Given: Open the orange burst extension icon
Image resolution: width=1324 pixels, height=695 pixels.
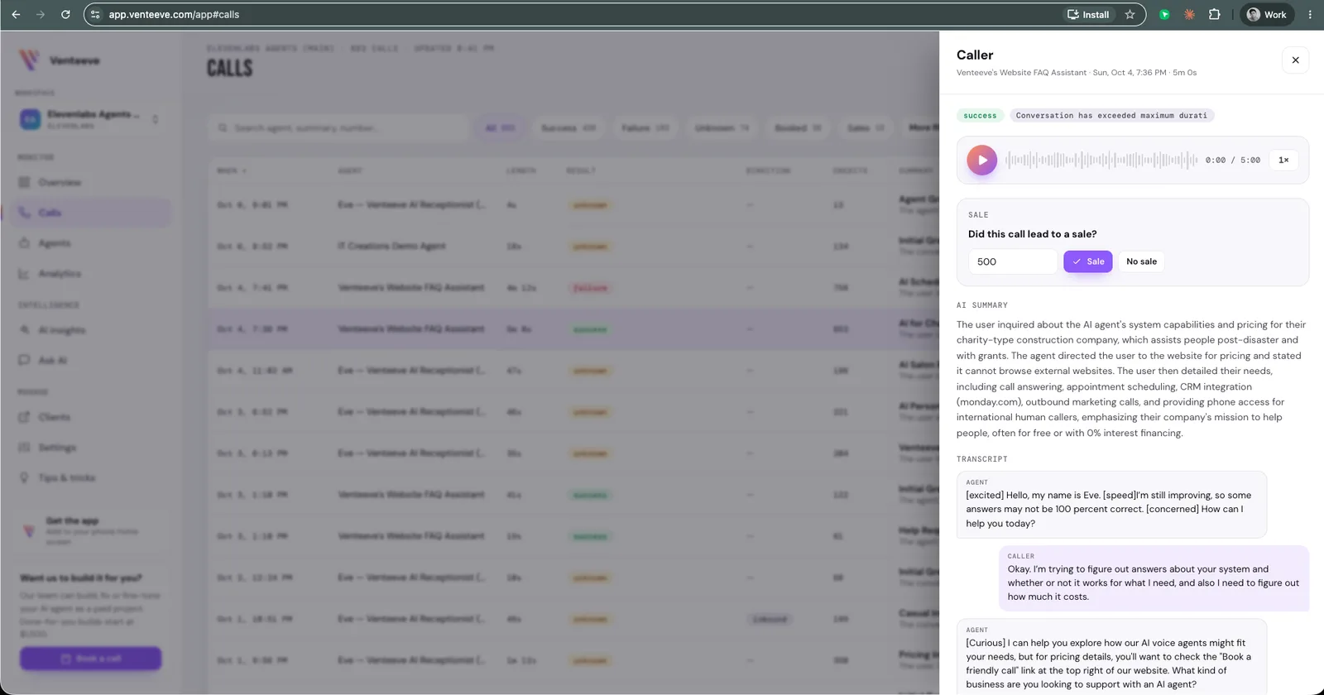Looking at the screenshot, I should point(1189,14).
